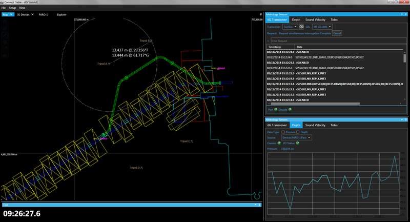Open the View menu
Image resolution: width=410 pixels, height=222 pixels.
(x=22, y=8)
